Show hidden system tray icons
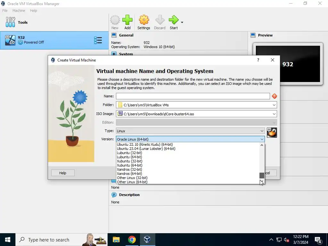Image resolution: width=328 pixels, height=246 pixels. coord(271,240)
